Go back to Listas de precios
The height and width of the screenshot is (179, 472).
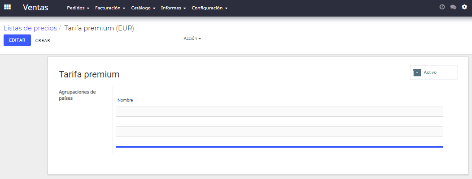31,28
